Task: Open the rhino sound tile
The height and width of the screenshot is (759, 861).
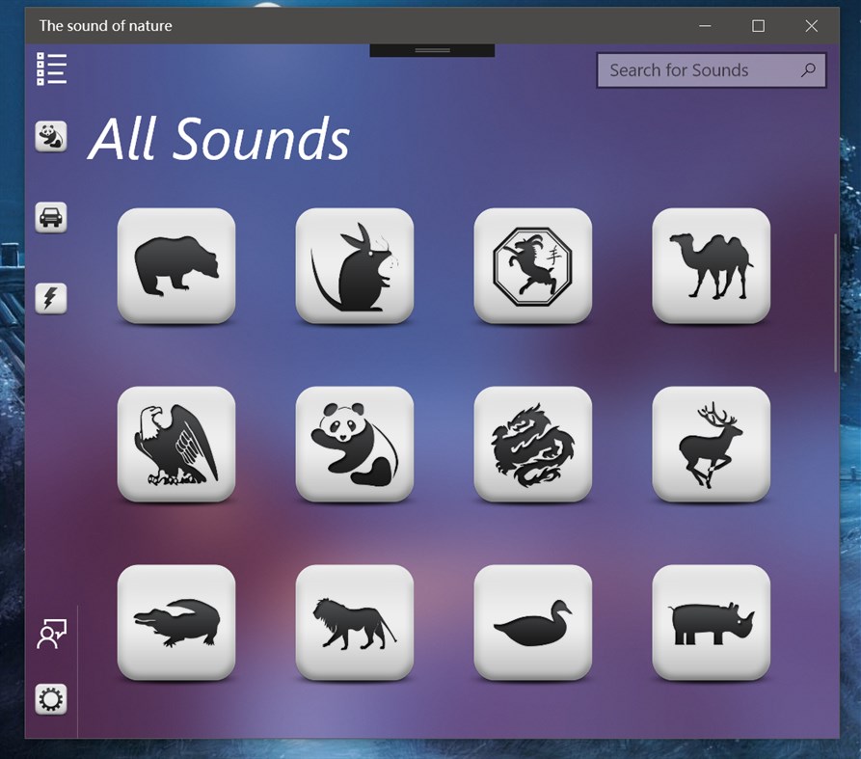Action: point(711,622)
